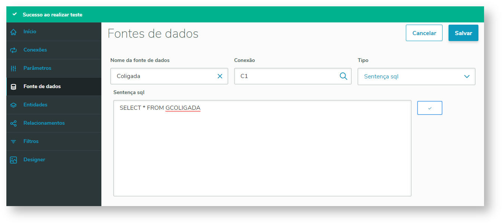This screenshot has height=224, width=502.
Task: Open Início menu item
Action: [54, 32]
